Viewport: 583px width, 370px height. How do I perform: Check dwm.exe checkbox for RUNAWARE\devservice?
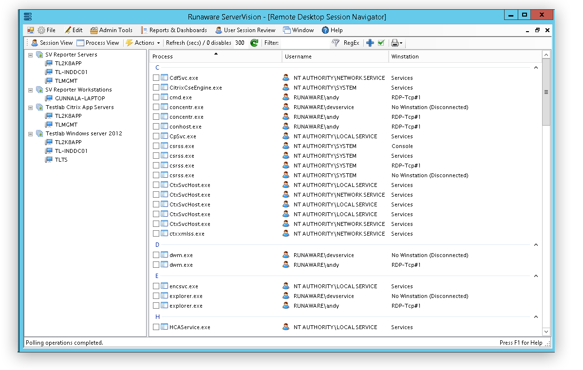[156, 255]
